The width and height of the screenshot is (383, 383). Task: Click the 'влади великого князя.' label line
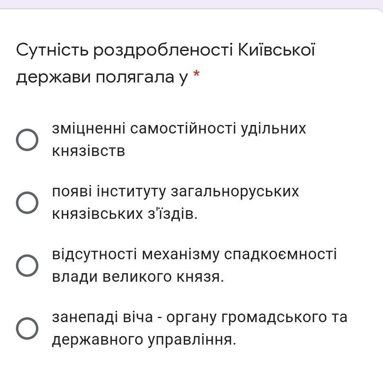(x=138, y=277)
